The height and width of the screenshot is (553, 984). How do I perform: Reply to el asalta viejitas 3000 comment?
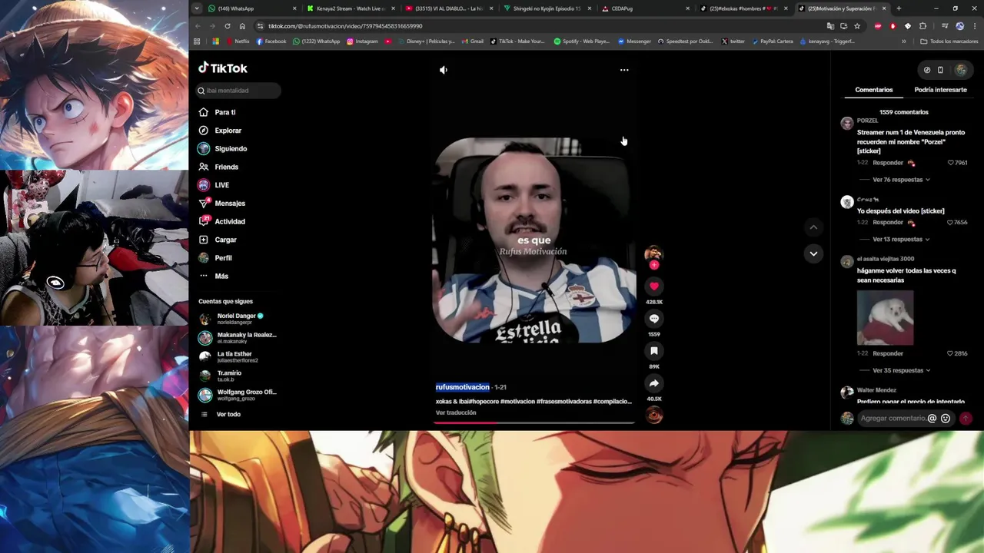click(888, 353)
